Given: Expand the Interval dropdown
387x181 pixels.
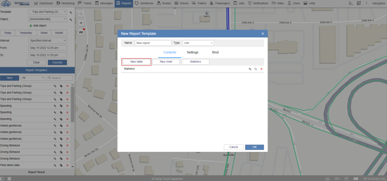Looking at the screenshot, I should [x=48, y=40].
